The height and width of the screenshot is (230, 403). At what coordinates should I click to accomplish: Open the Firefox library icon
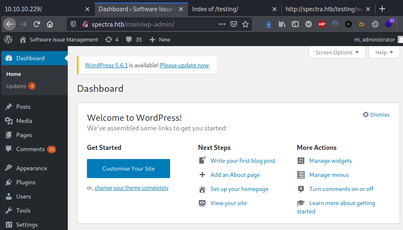click(282, 24)
